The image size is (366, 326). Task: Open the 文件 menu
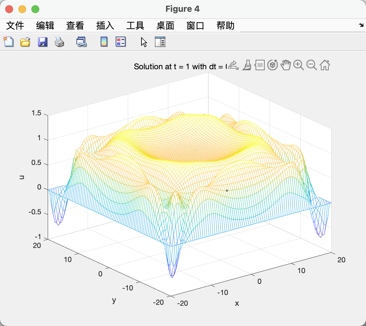(15, 26)
